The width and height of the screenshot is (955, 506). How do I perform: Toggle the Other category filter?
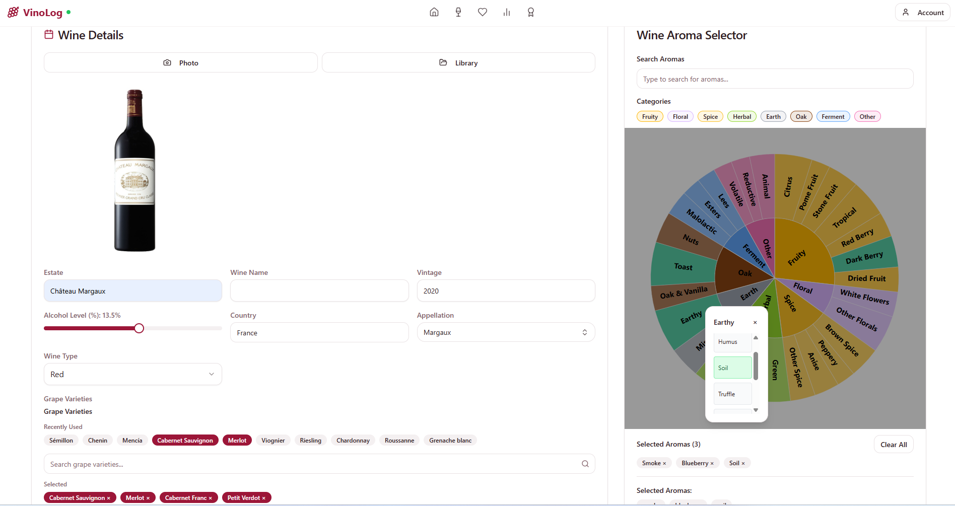867,116
